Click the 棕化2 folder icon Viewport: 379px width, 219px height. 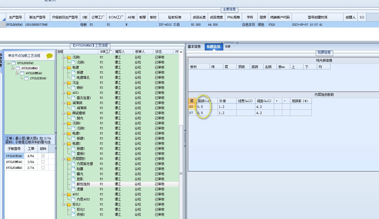point(69,204)
